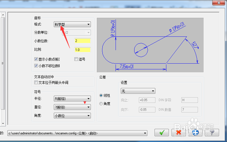Viewport: 227px width, 142px height.
Task: Click the blue plus apply button
Action: (195, 132)
